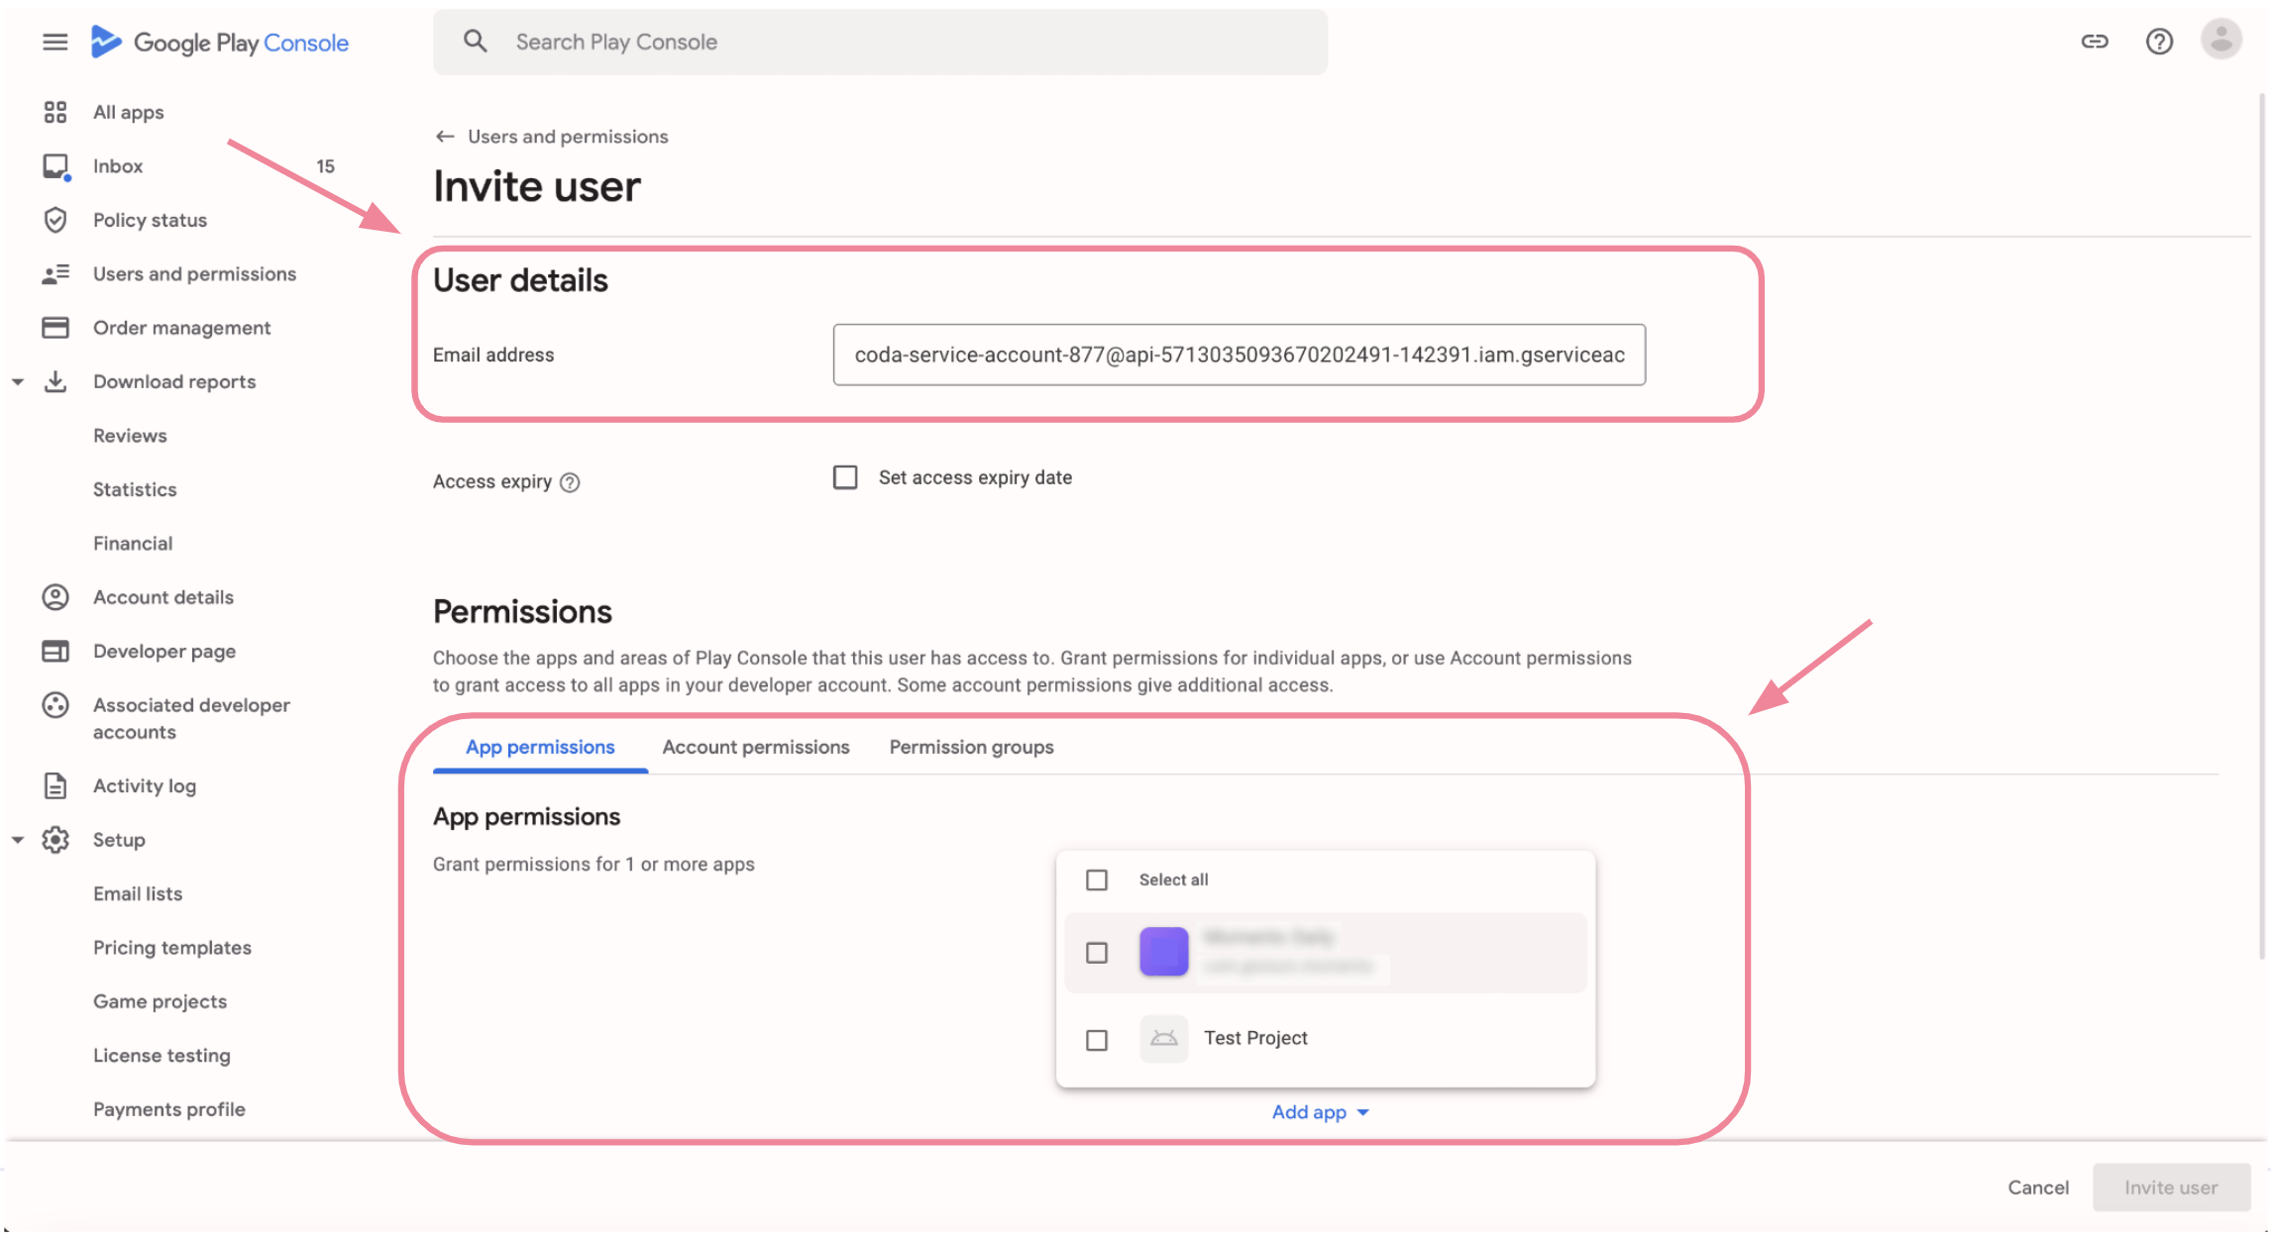Enable Set access expiry date checkbox
Image resolution: width=2271 pixels, height=1240 pixels.
(x=845, y=477)
